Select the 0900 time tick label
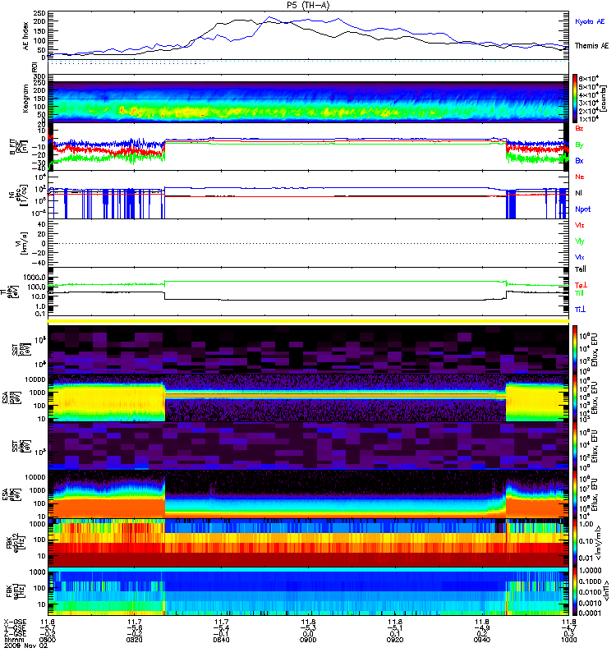 308,640
